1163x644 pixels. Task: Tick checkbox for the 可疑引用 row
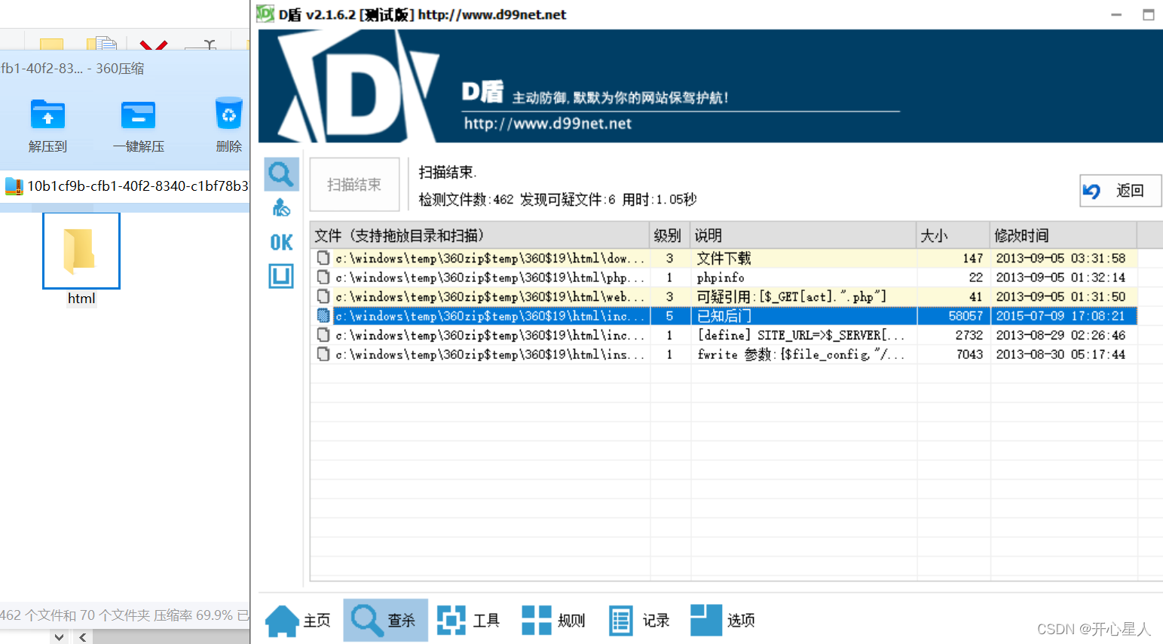tap(323, 296)
